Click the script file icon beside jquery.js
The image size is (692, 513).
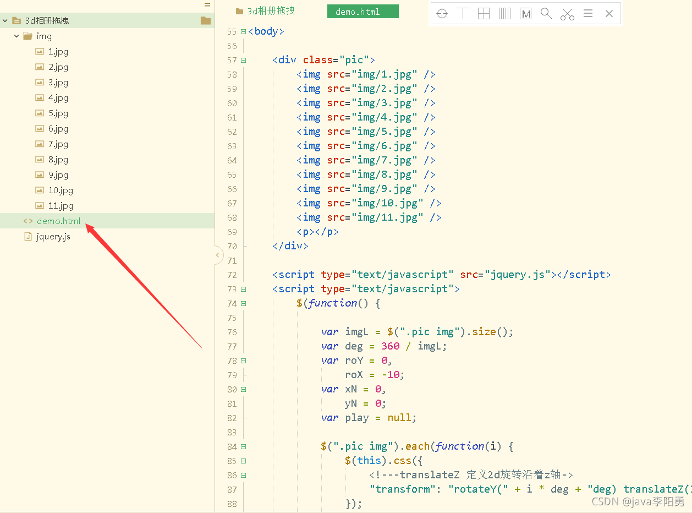pos(28,237)
